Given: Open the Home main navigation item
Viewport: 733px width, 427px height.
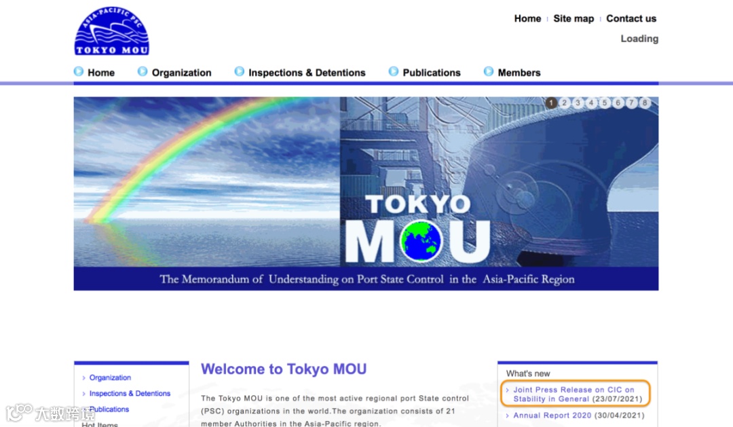Looking at the screenshot, I should pyautogui.click(x=101, y=73).
